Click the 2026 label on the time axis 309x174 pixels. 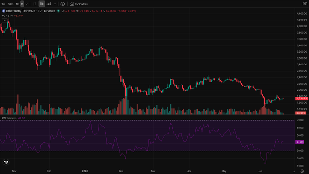[85, 171]
